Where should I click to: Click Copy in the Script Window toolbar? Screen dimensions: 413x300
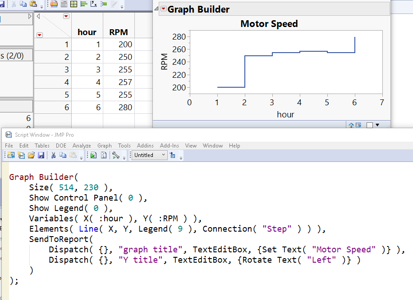click(x=63, y=155)
